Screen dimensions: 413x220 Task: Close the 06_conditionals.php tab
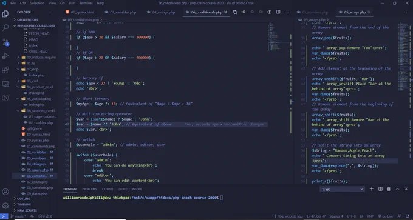[x=225, y=12]
